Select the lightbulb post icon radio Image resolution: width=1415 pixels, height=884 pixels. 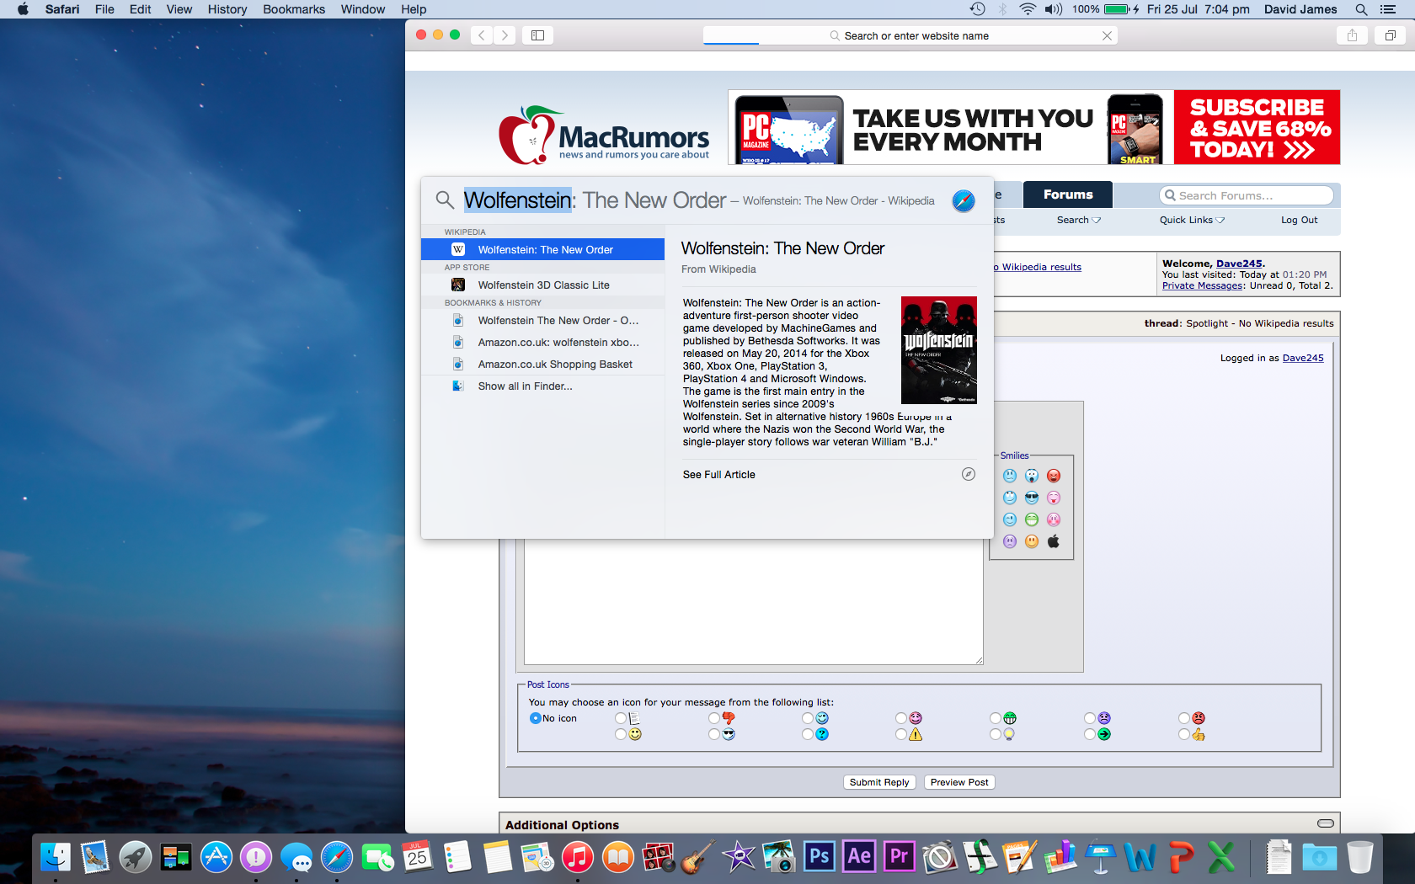tap(996, 734)
